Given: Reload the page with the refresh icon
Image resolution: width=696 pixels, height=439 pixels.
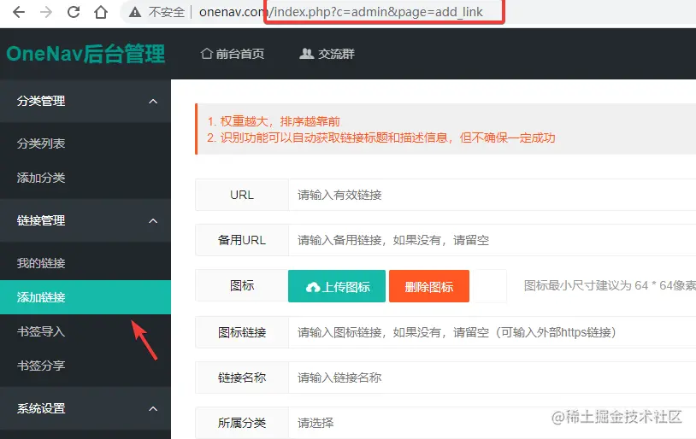Looking at the screenshot, I should [x=74, y=12].
